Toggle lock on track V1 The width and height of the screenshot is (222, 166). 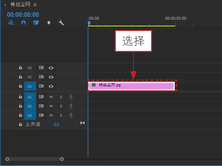[x=20, y=86]
